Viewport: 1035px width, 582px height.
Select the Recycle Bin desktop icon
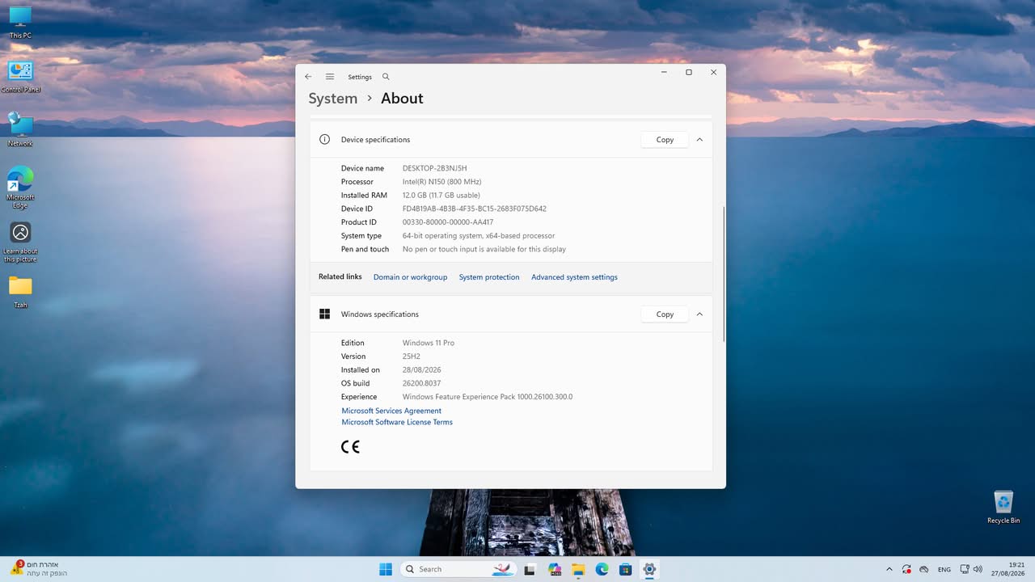[x=1003, y=507]
